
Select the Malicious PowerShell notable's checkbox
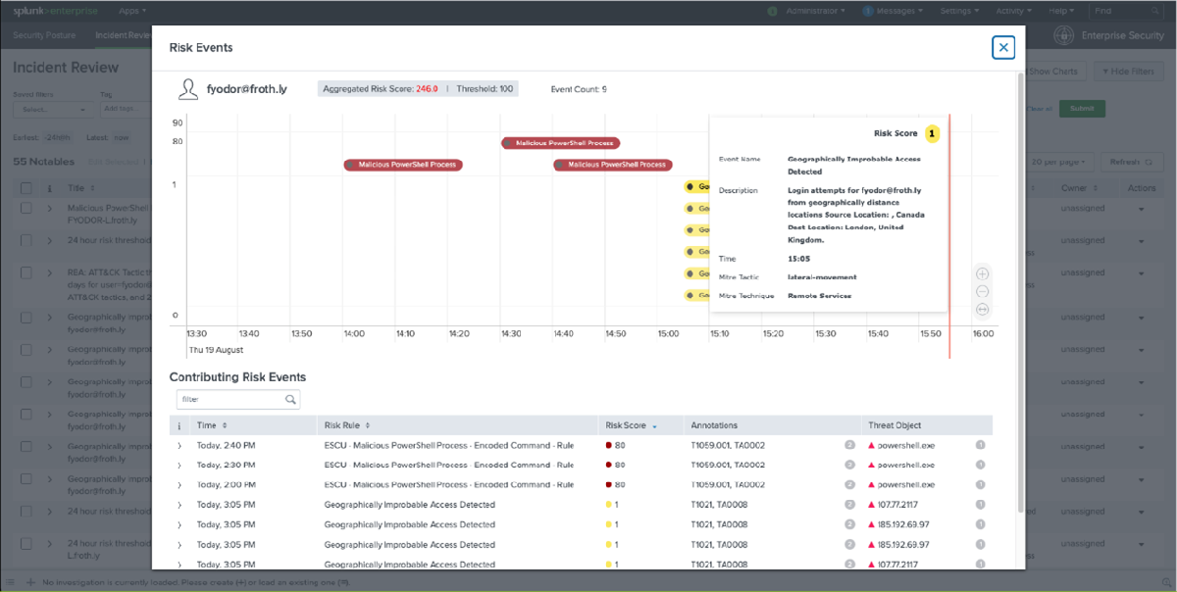[27, 209]
